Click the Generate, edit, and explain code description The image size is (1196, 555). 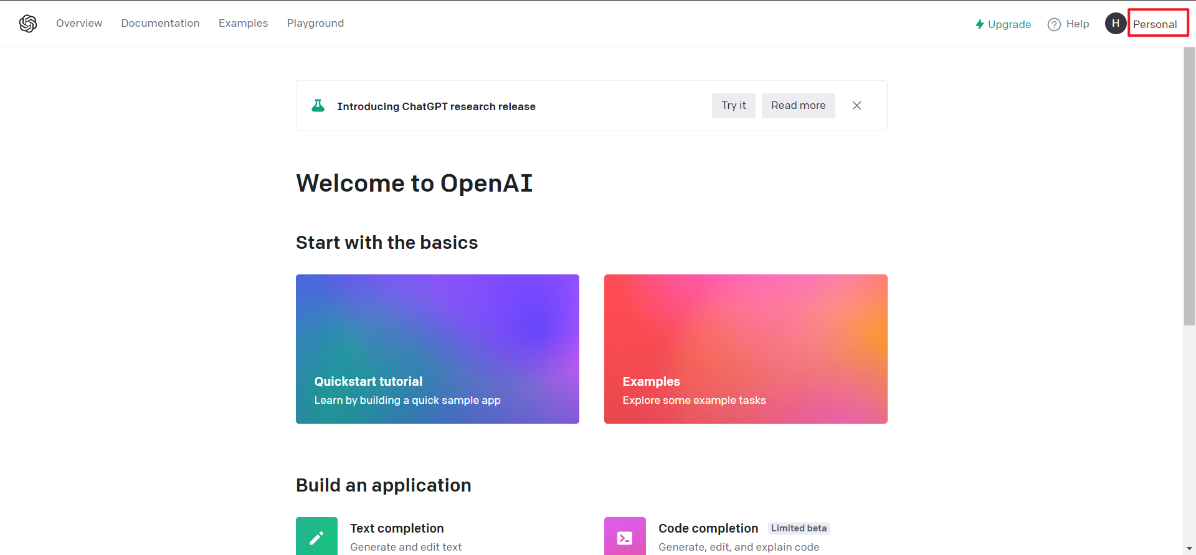pos(739,547)
